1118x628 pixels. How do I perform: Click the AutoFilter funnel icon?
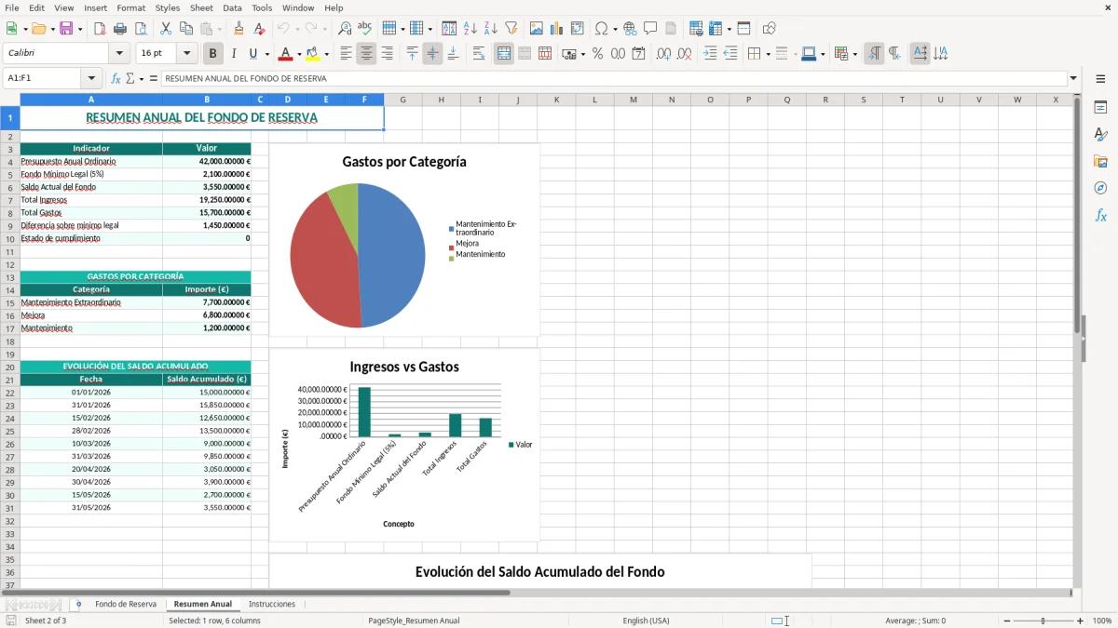pyautogui.click(x=511, y=29)
